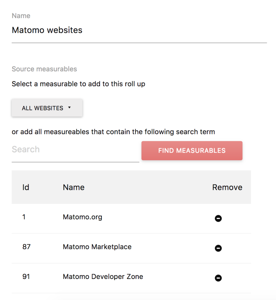Remove Matomo Marketplace from the list
276x300 pixels.
[x=218, y=248]
